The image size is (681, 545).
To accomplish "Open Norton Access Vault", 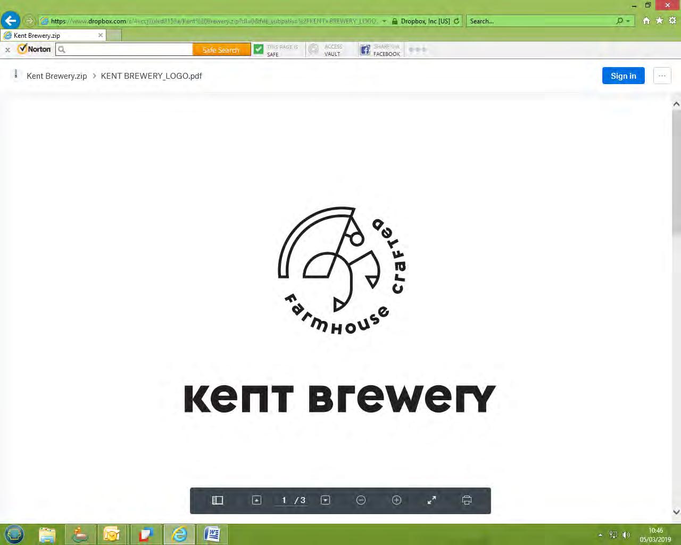I will pyautogui.click(x=326, y=50).
